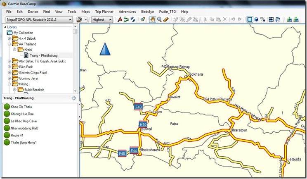
Task: Select the Route 41 item
Action: 17,135
